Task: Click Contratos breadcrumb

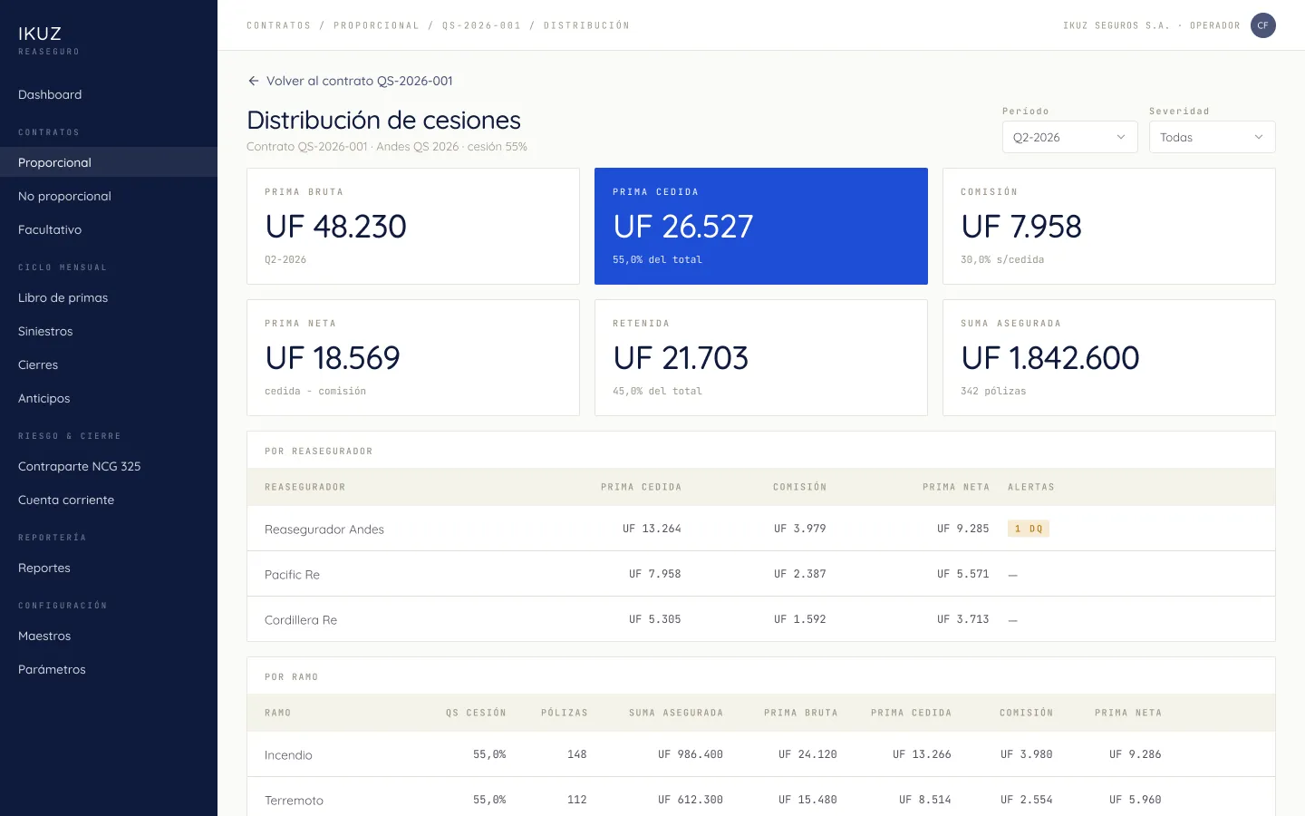Action: pos(278,25)
